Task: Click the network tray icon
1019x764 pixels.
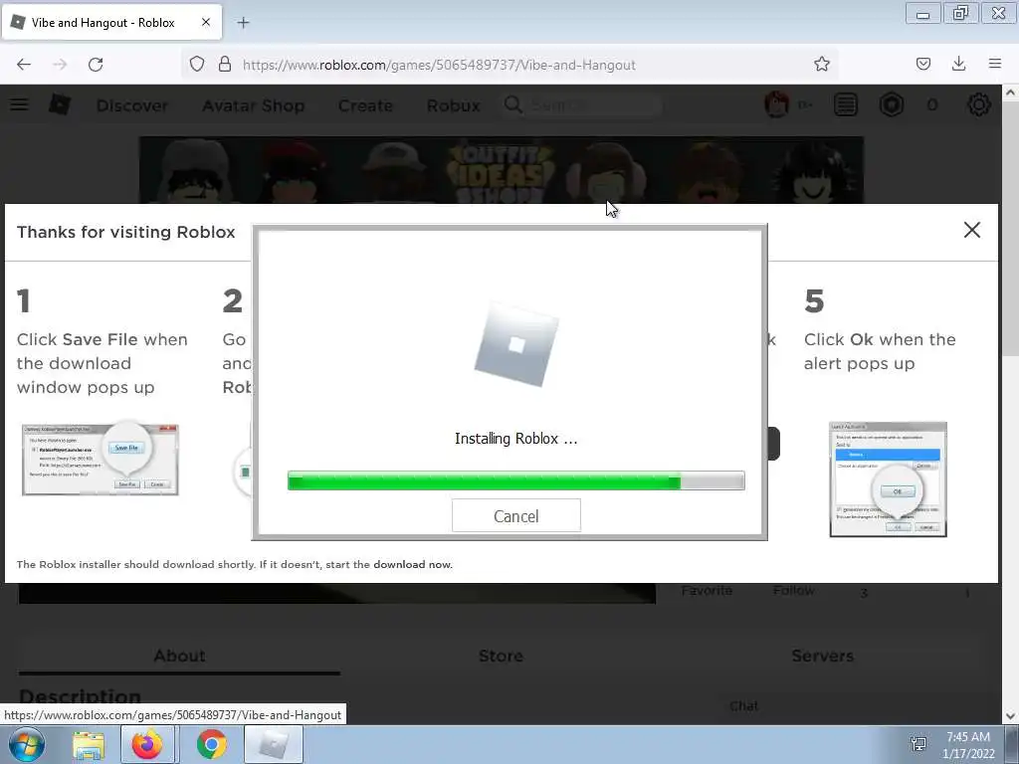Action: tap(918, 744)
